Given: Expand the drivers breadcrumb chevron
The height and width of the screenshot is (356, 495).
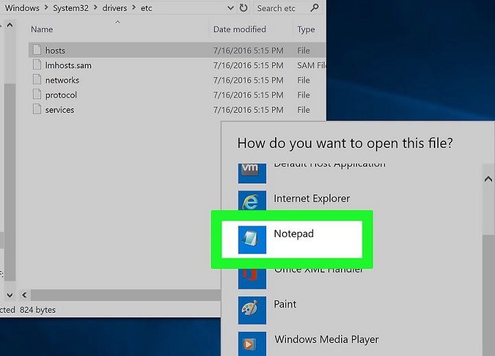Looking at the screenshot, I should point(134,8).
